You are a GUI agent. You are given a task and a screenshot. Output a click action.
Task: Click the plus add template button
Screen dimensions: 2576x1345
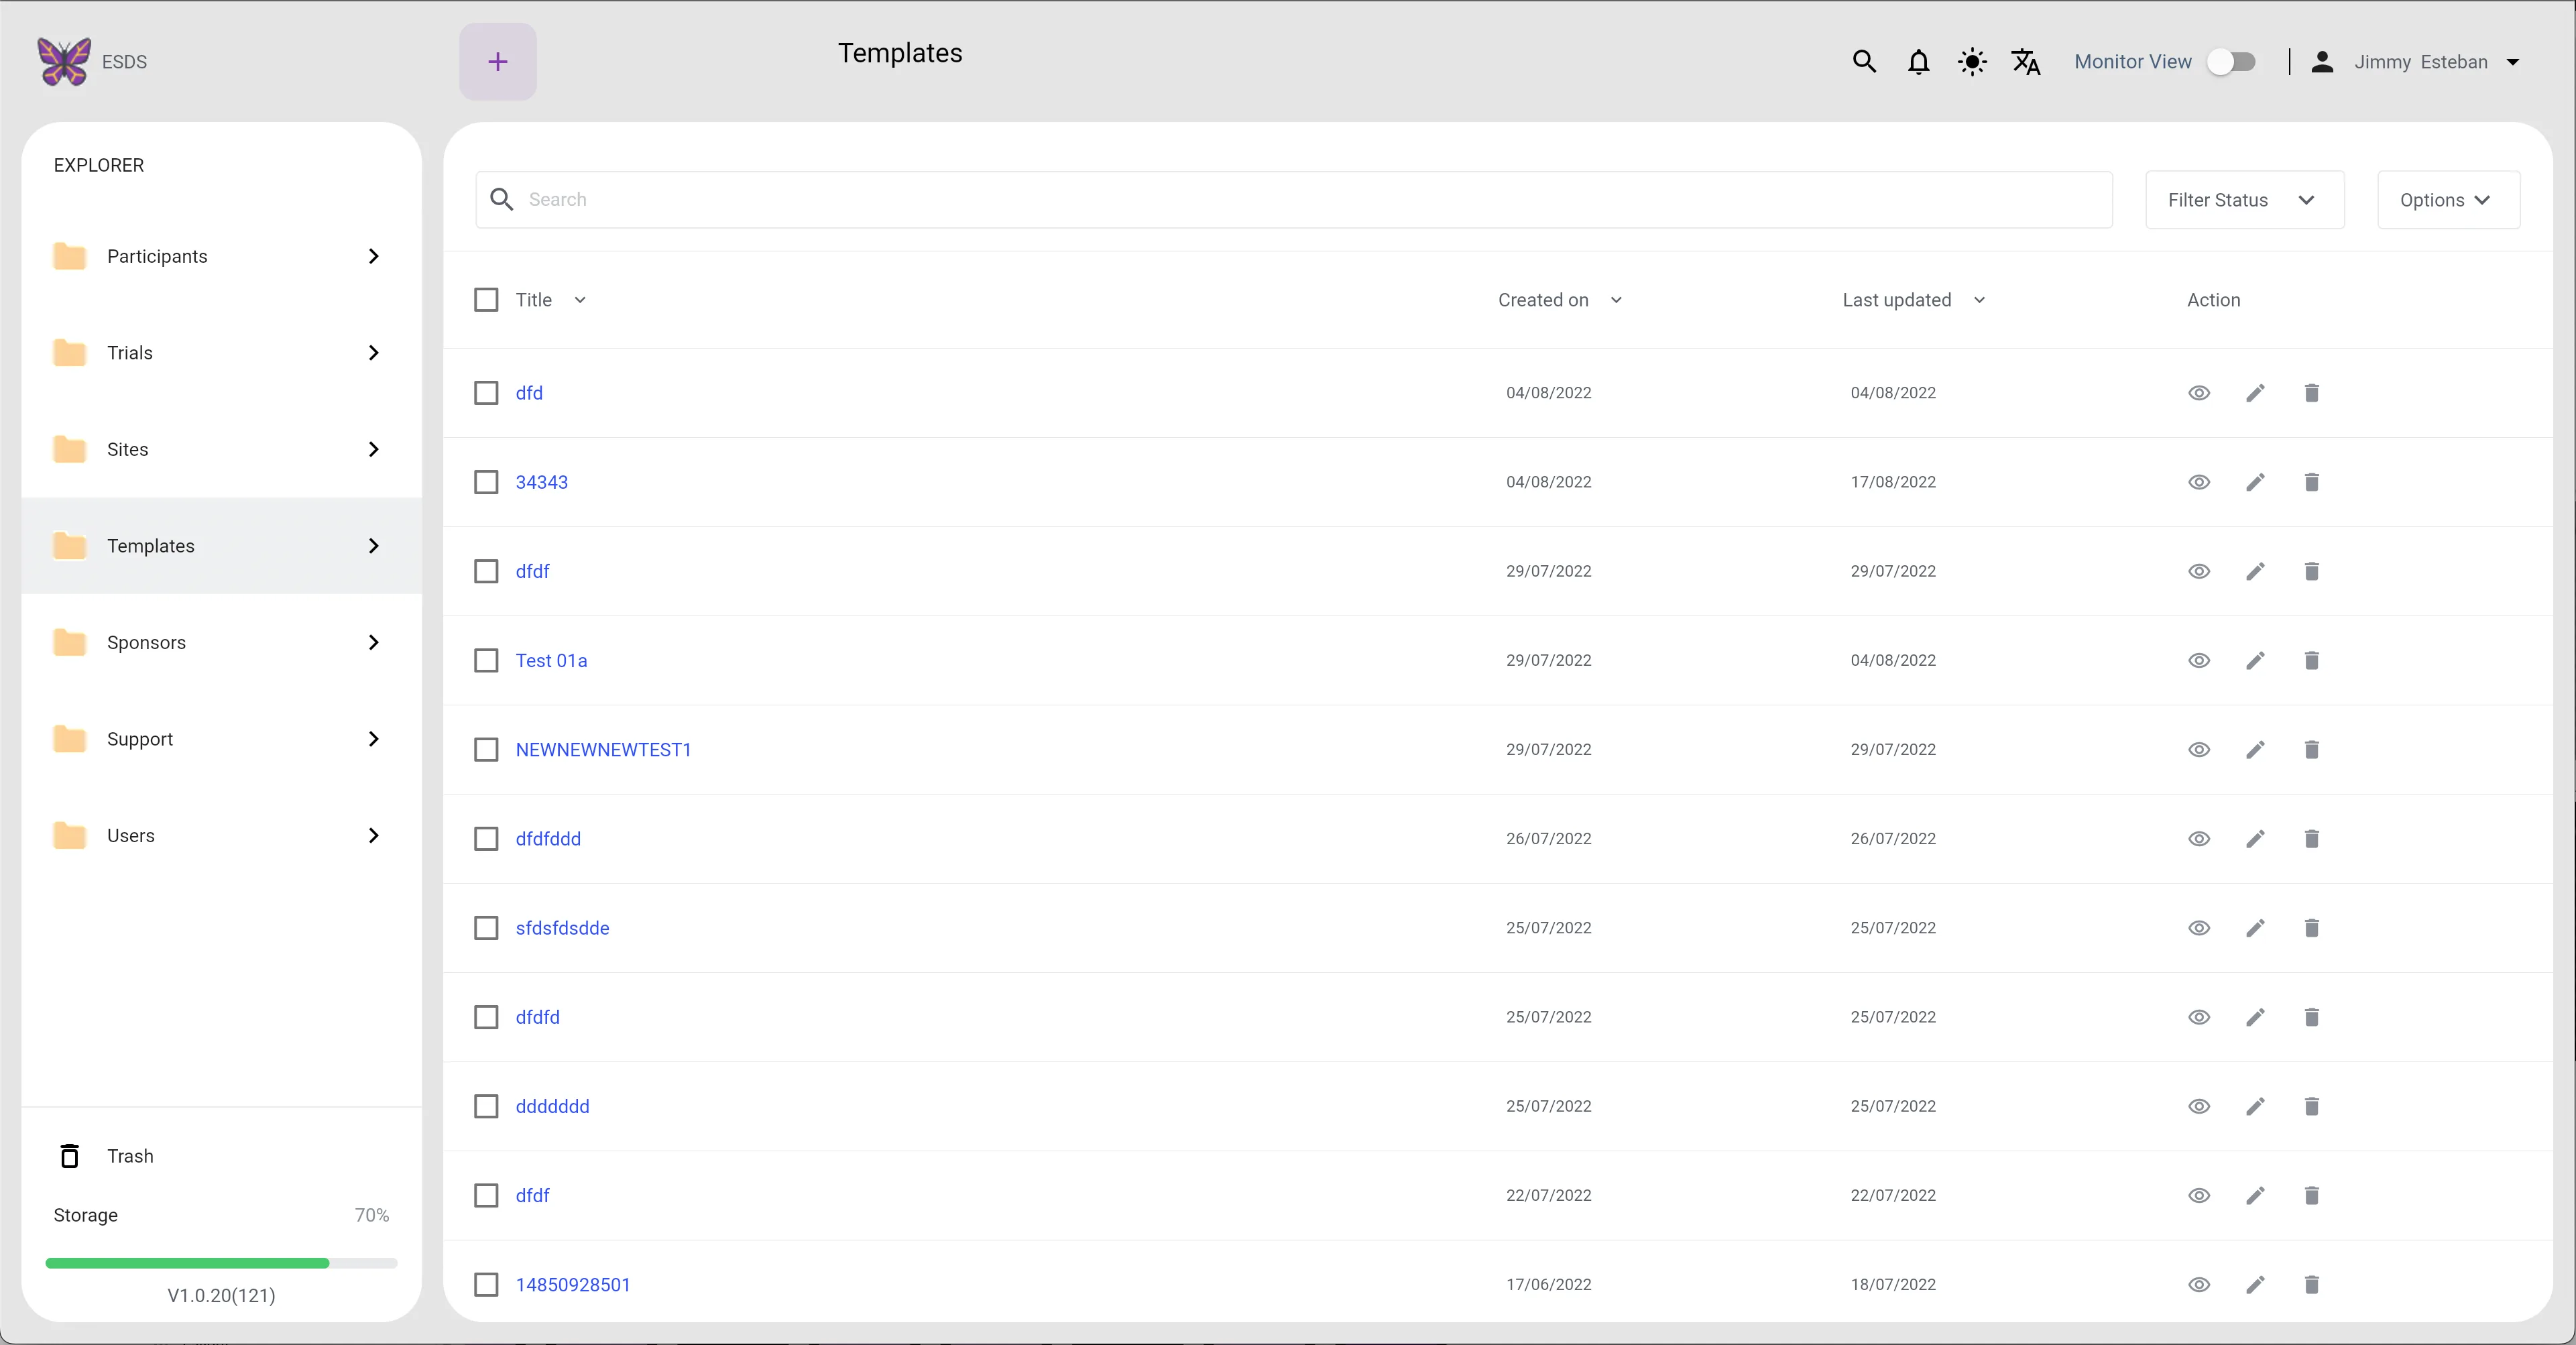(x=497, y=62)
